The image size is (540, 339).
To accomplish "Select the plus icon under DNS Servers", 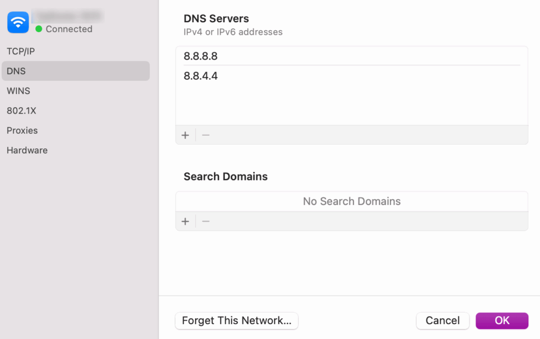I will [x=185, y=135].
